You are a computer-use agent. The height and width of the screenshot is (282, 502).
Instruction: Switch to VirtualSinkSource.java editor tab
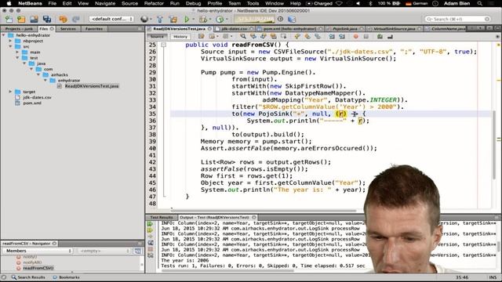coord(394,29)
